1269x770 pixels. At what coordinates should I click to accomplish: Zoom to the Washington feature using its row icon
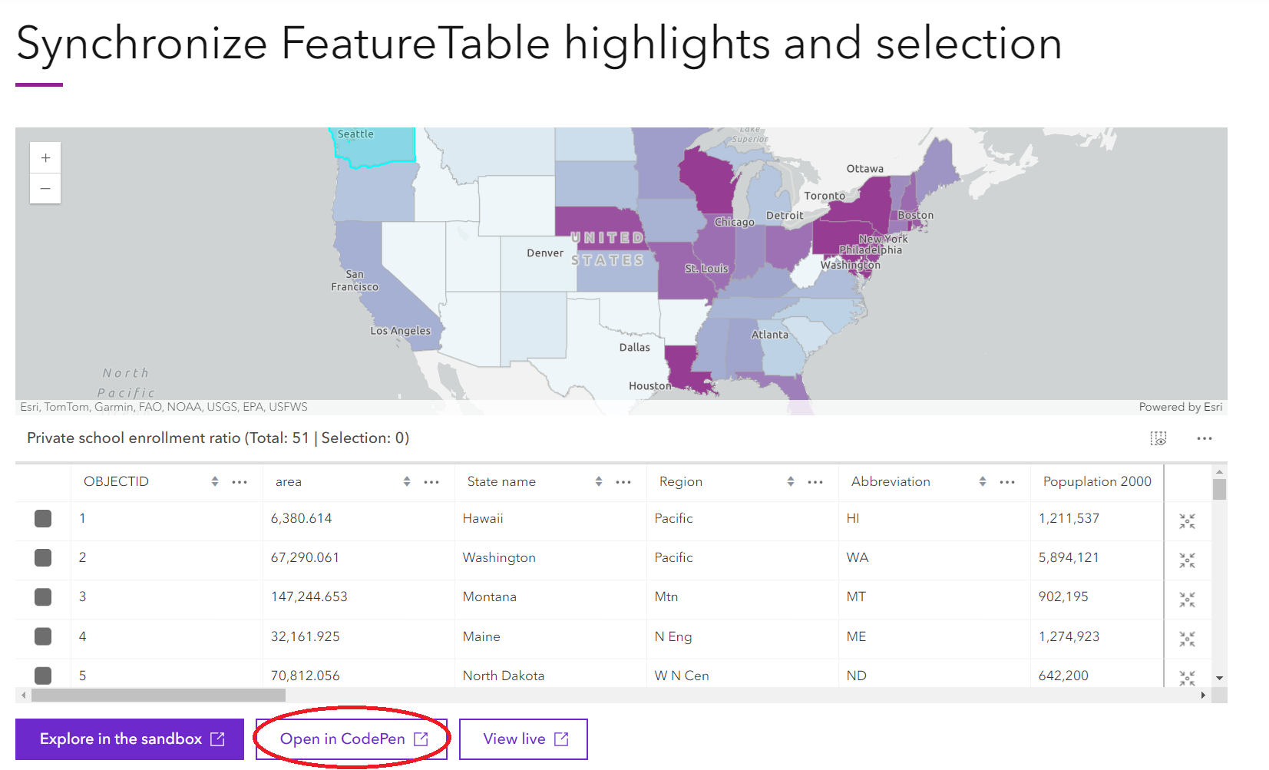click(x=1188, y=560)
